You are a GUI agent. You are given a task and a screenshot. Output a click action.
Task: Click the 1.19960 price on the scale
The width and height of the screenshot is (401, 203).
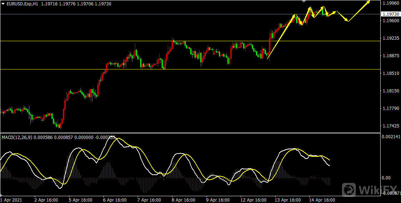390,3
